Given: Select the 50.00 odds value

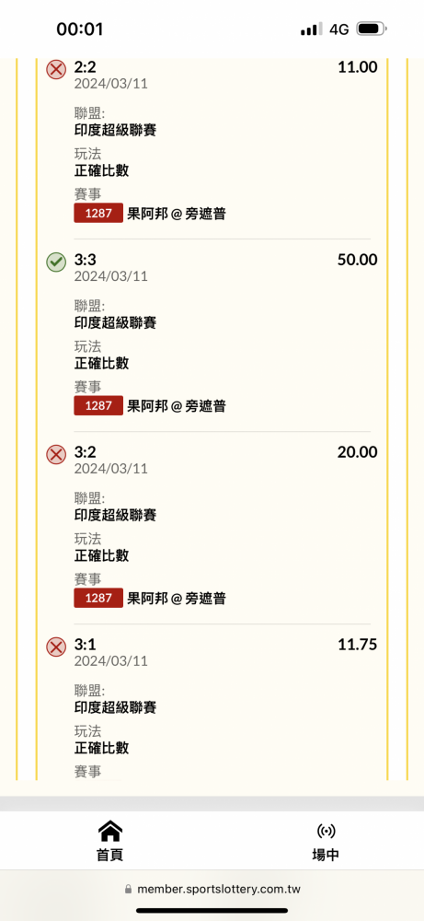Looking at the screenshot, I should pos(357,261).
